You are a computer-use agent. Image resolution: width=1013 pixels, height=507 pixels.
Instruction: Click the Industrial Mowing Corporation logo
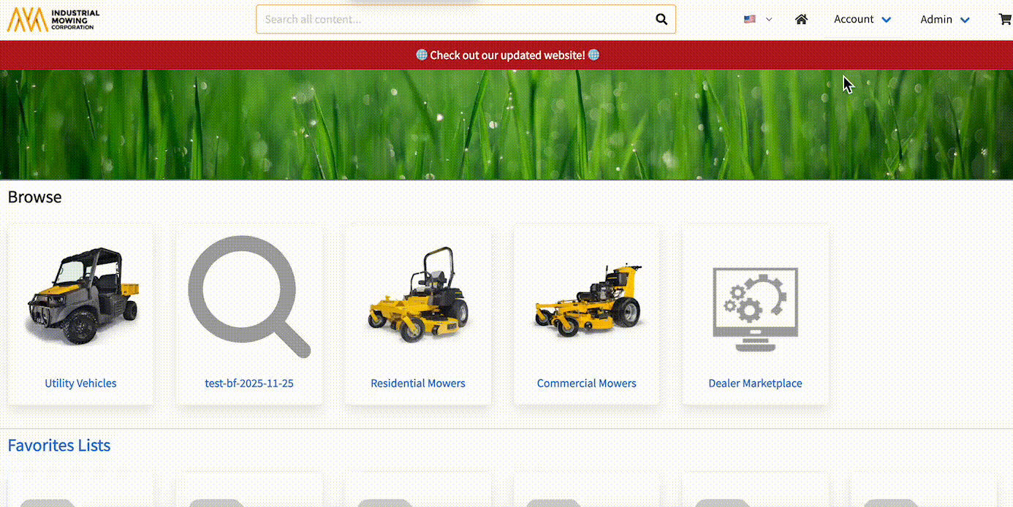(x=53, y=20)
